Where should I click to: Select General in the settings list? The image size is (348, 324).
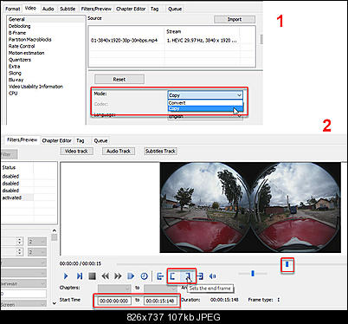pyautogui.click(x=16, y=19)
